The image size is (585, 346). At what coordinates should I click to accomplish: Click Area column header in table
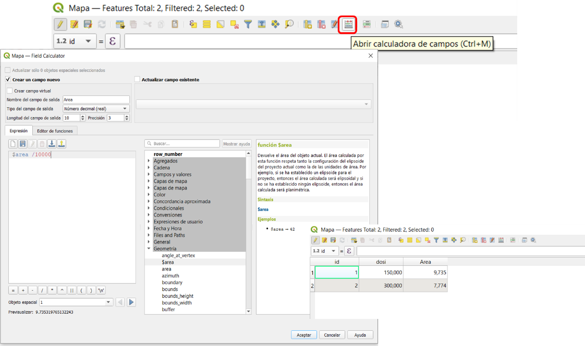pyautogui.click(x=425, y=262)
